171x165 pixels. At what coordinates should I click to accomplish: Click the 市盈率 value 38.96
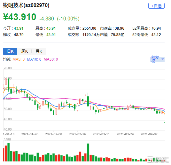pyautogui.click(x=120, y=28)
